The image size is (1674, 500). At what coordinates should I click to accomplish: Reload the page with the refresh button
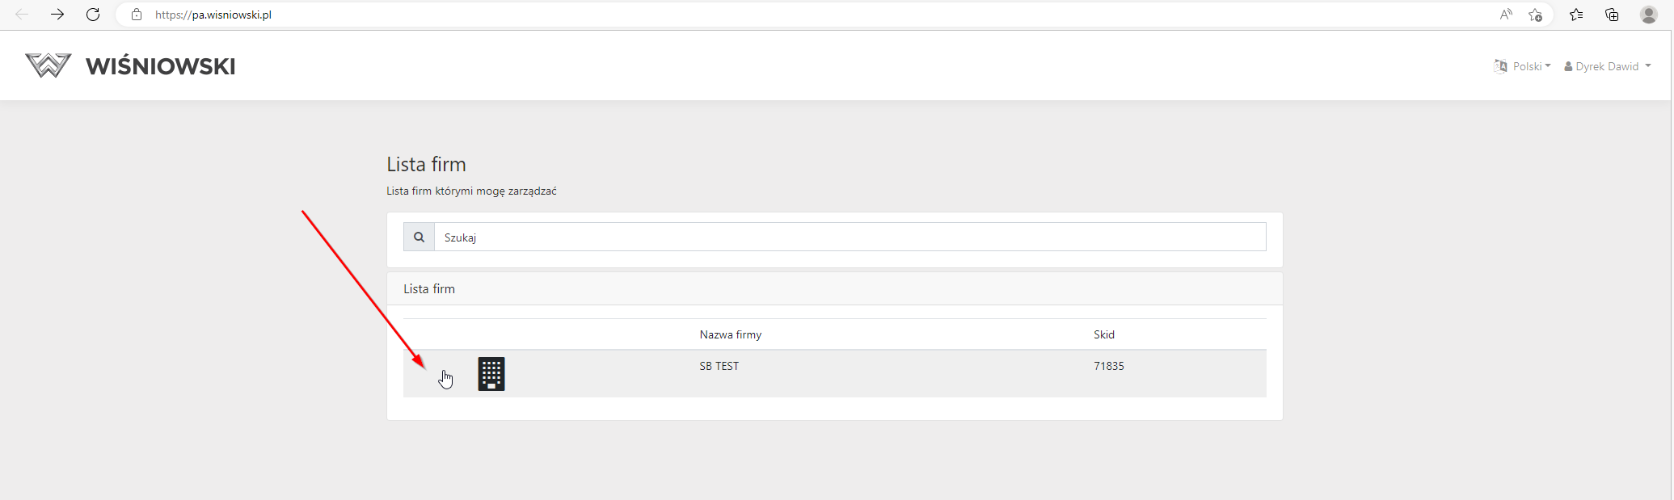click(93, 15)
